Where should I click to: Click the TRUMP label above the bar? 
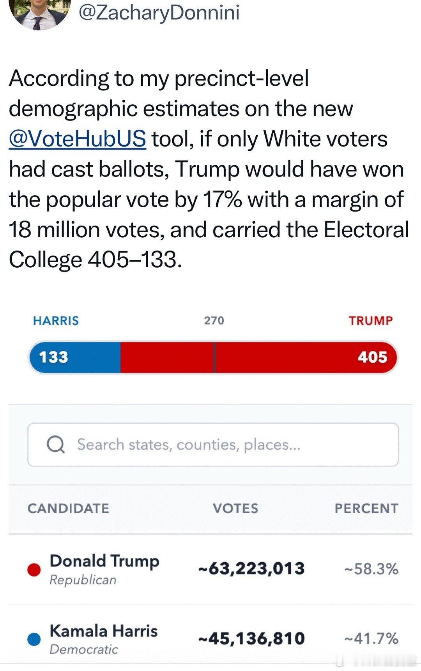pos(371,321)
